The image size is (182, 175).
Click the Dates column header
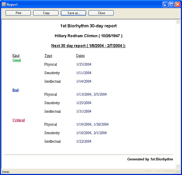(81, 56)
